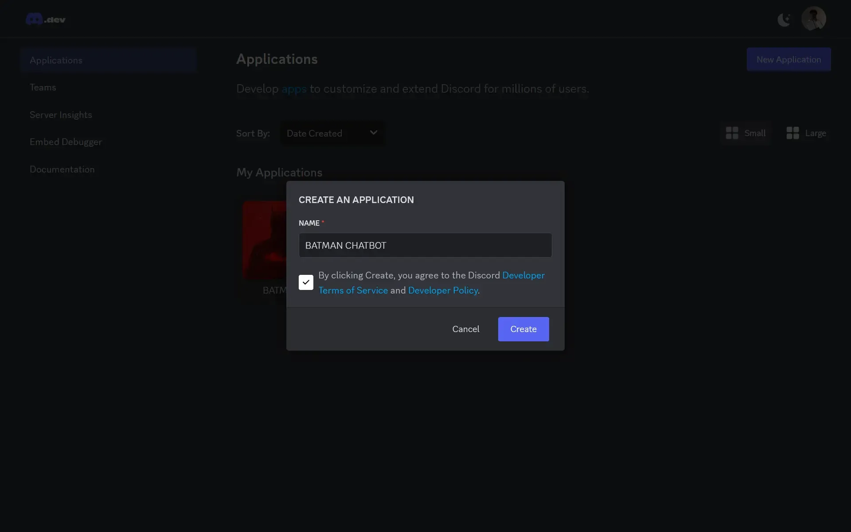The height and width of the screenshot is (532, 851).
Task: Click the Create application button
Action: click(523, 329)
